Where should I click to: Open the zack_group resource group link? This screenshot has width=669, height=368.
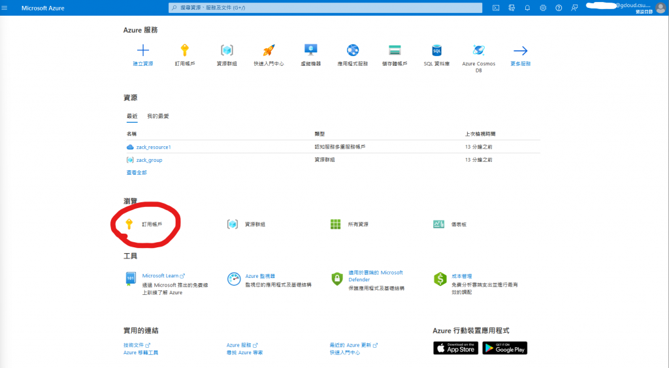click(149, 160)
